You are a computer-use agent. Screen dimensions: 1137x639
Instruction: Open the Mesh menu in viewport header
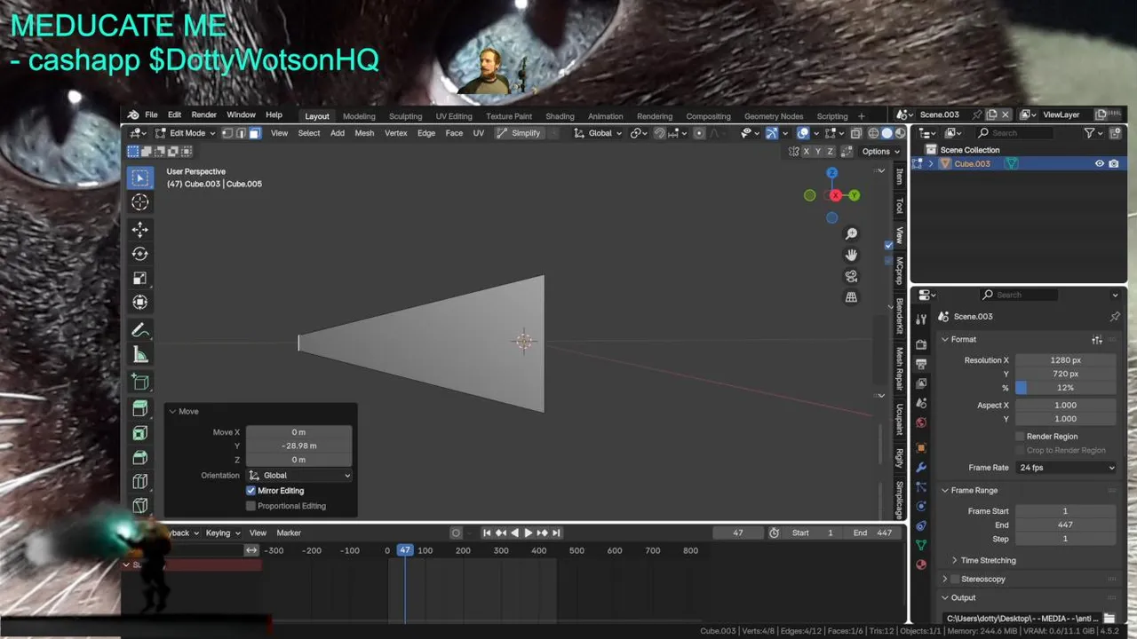click(x=364, y=133)
